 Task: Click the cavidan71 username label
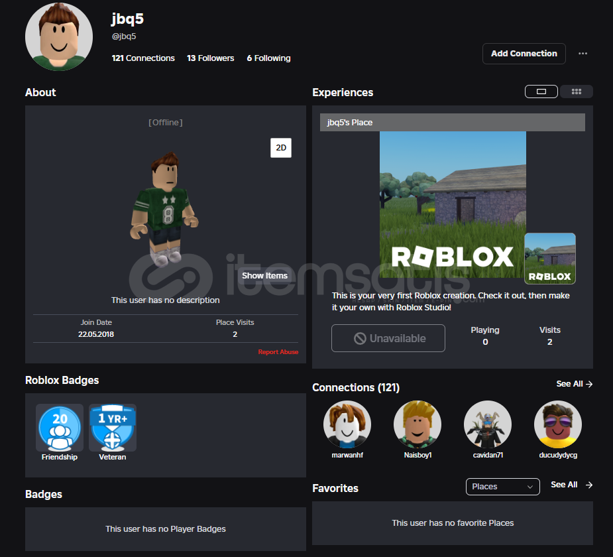[488, 456]
